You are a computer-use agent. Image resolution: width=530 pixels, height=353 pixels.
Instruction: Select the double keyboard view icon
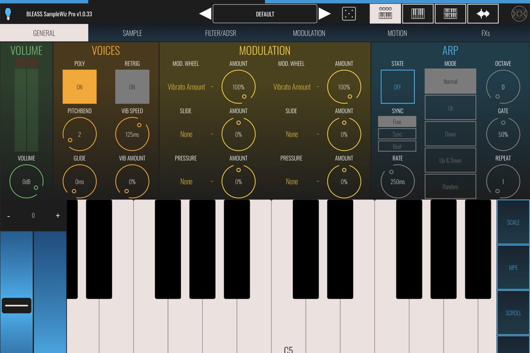[450, 14]
